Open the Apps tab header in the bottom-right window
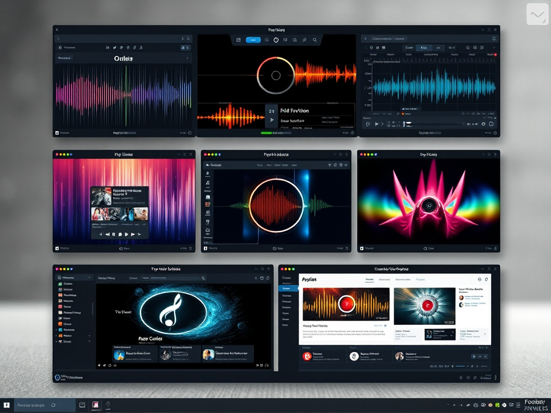Screen dimensions: 551x413 [309, 279]
